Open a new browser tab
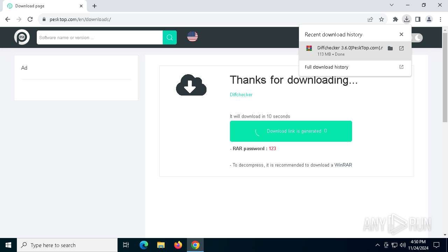Image resolution: width=448 pixels, height=252 pixels. tap(94, 6)
